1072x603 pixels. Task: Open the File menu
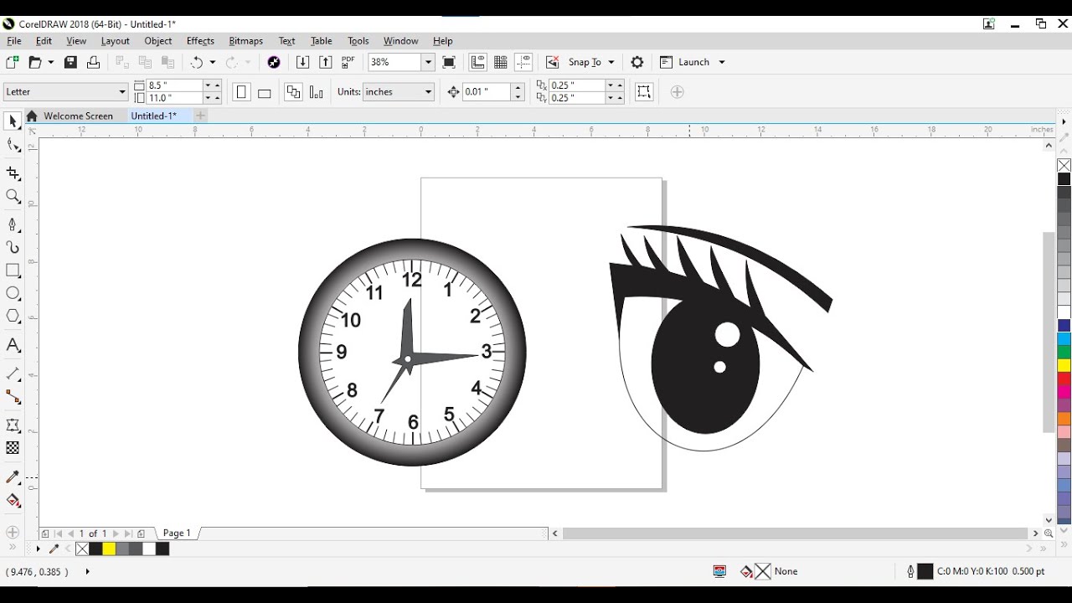(14, 41)
